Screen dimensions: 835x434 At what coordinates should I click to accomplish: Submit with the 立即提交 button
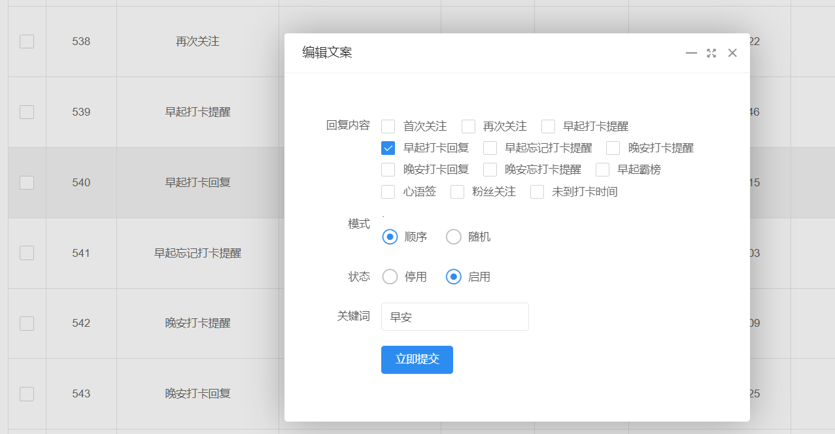click(x=417, y=359)
